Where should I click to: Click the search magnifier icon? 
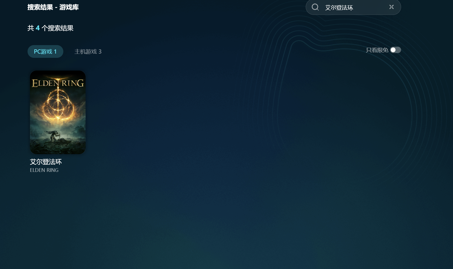coord(315,7)
